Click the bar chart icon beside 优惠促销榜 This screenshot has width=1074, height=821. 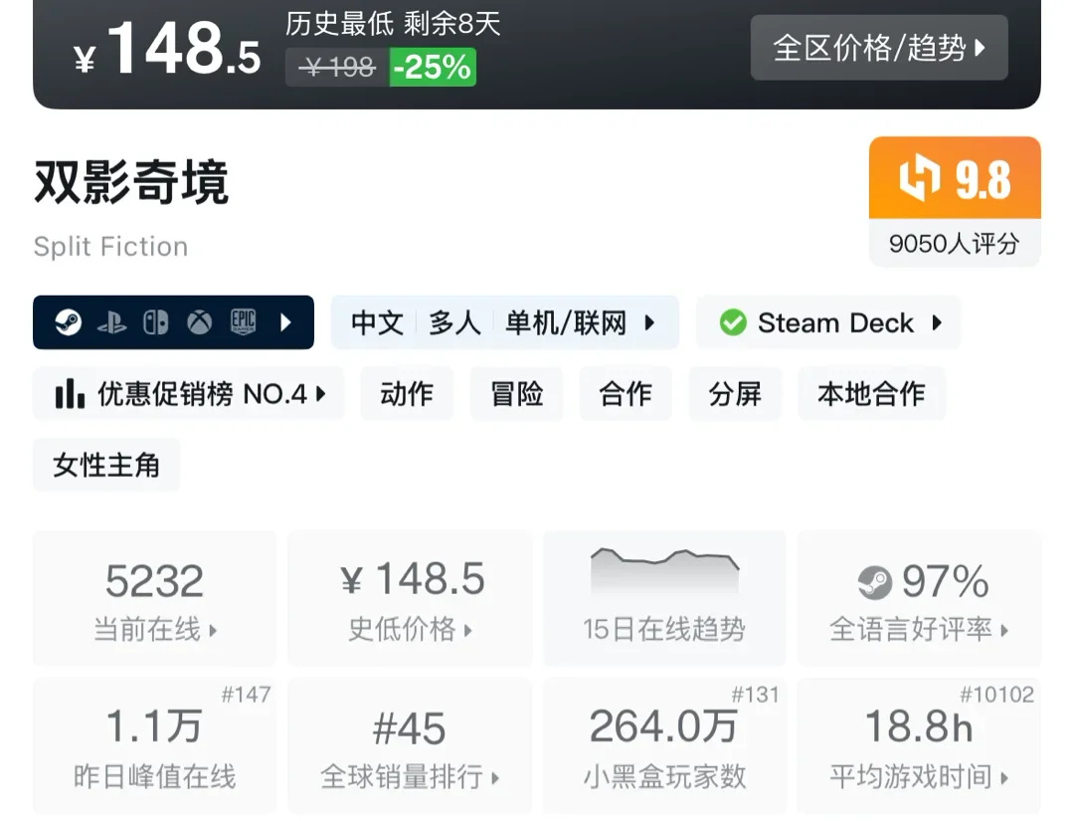(70, 394)
